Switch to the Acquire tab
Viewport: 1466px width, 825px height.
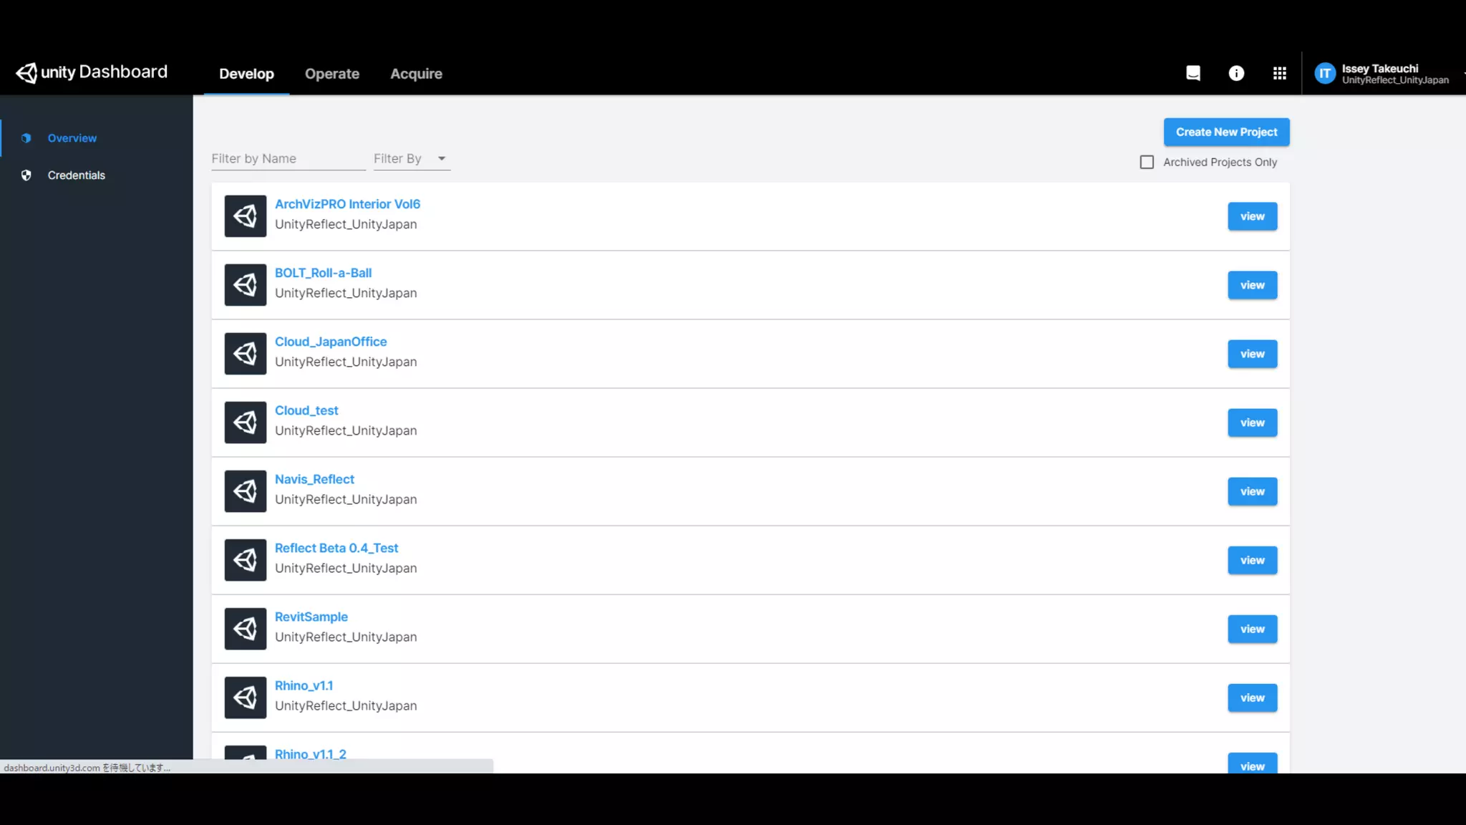(416, 74)
